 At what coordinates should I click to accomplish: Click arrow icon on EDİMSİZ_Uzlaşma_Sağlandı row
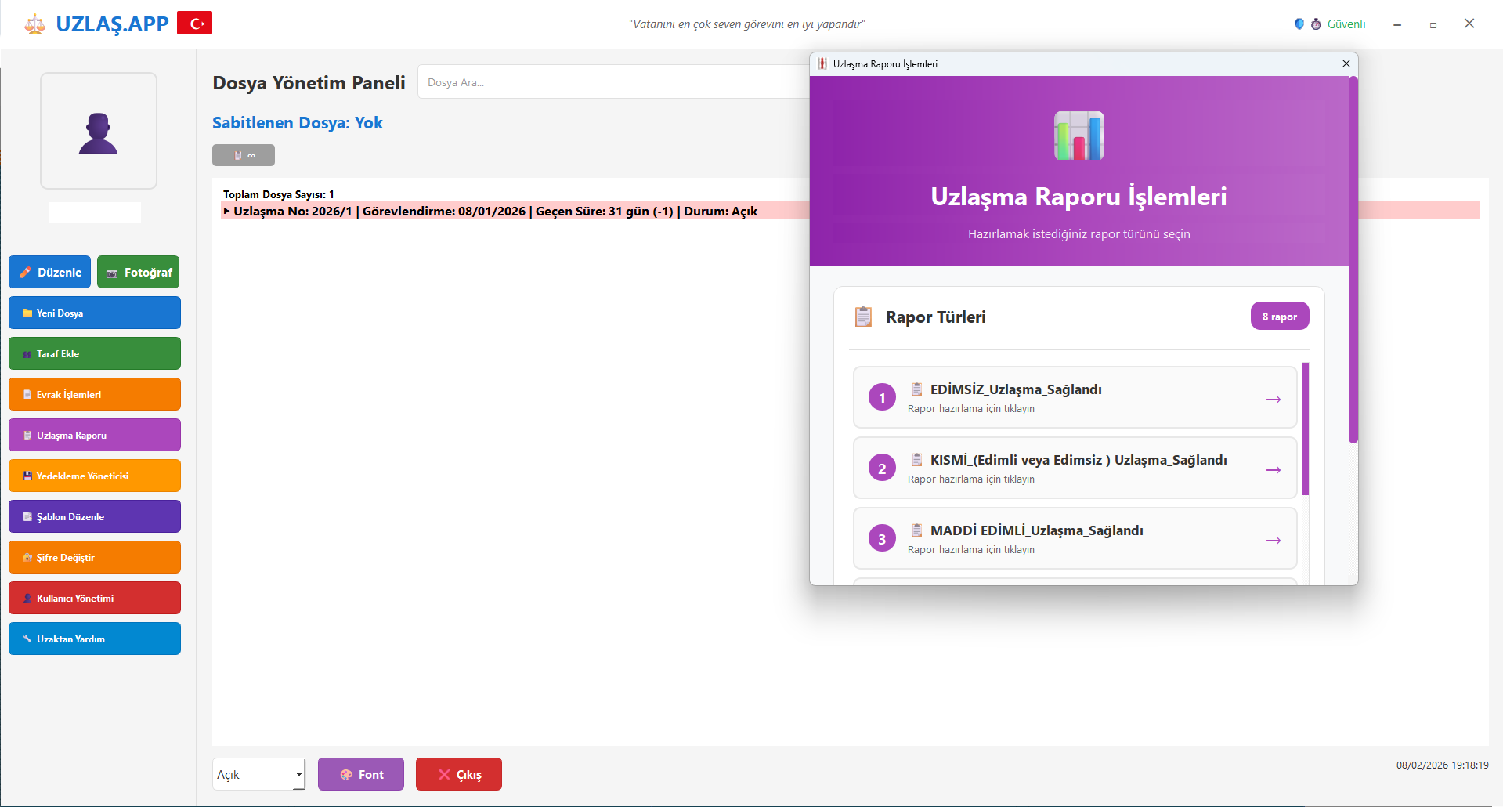click(1273, 400)
